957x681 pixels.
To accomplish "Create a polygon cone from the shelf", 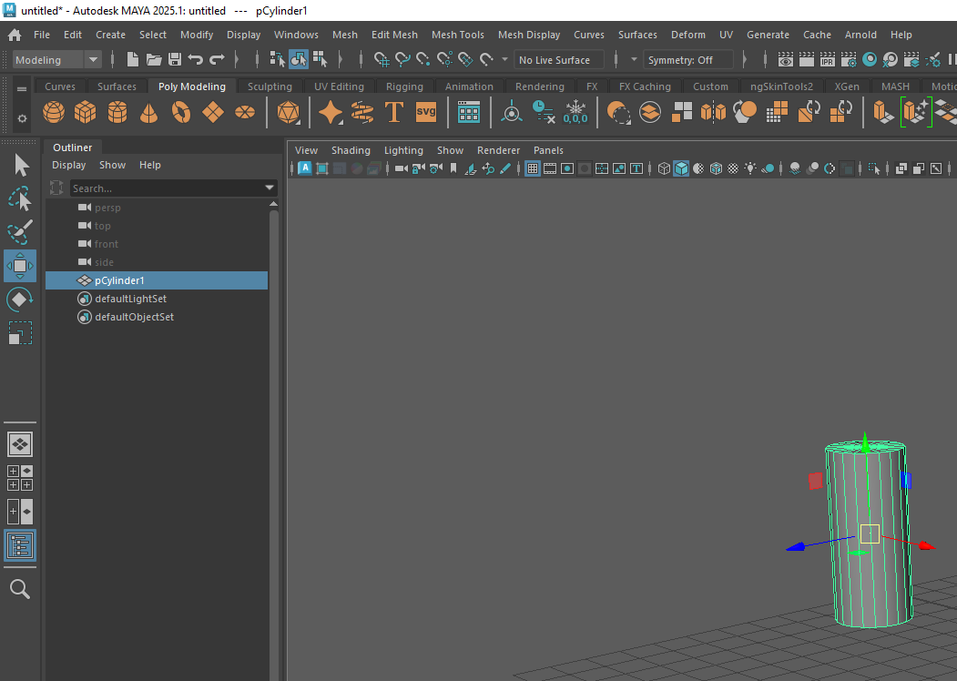I will [149, 112].
